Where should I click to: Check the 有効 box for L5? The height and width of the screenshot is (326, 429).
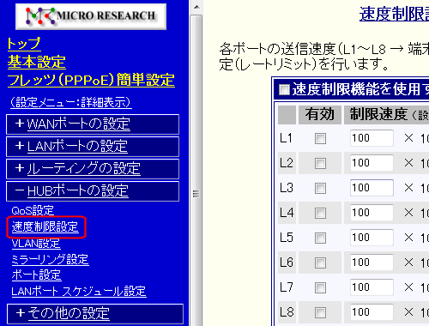point(320,238)
